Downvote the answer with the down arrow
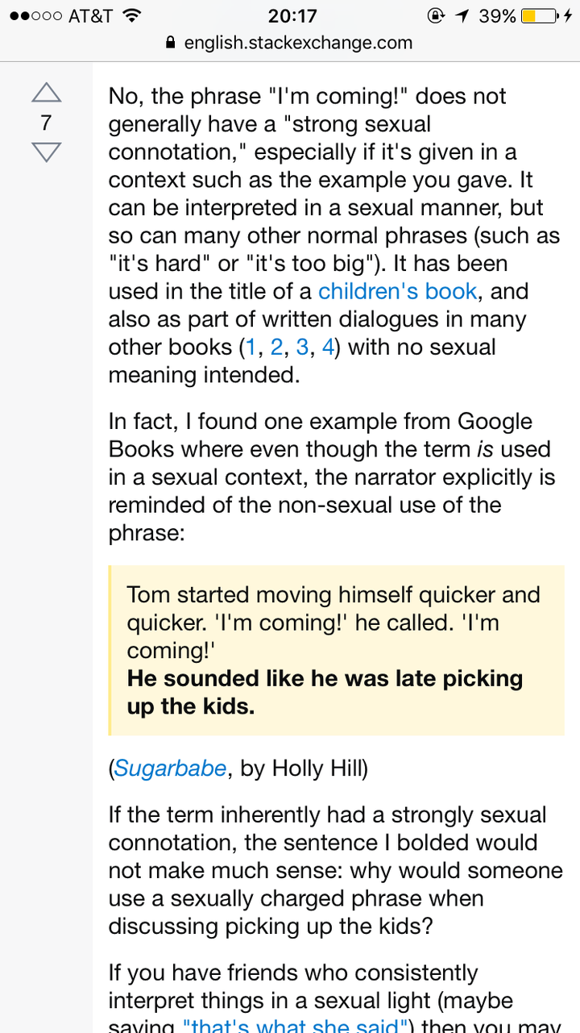 pos(47,152)
